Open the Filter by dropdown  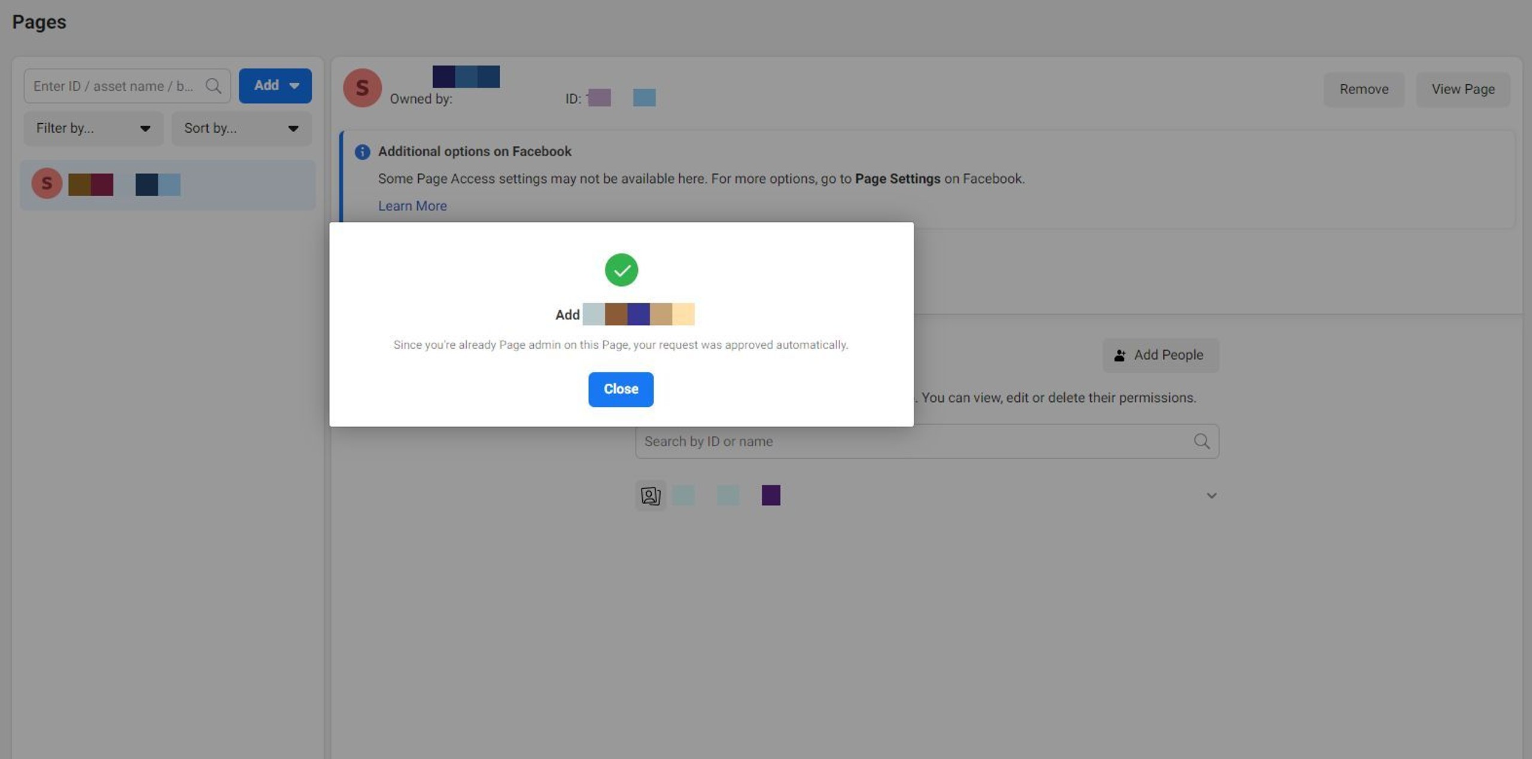tap(93, 129)
